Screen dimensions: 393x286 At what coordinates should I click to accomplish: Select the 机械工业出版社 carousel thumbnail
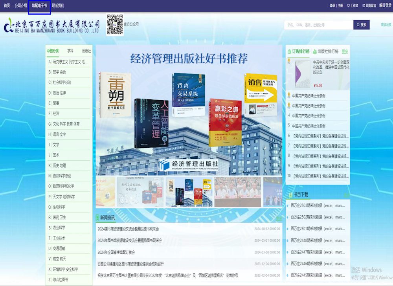pyautogui.click(x=140, y=192)
